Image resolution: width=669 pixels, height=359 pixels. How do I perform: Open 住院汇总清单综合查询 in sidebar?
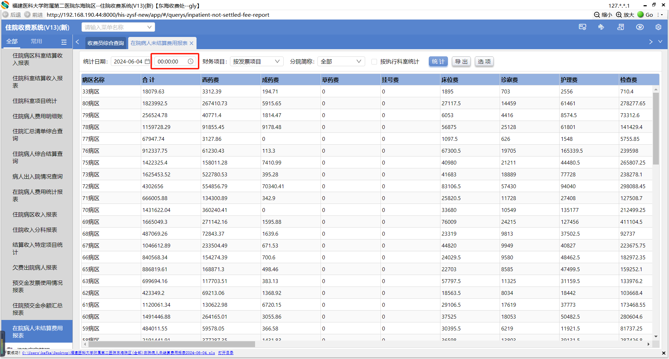tap(38, 135)
